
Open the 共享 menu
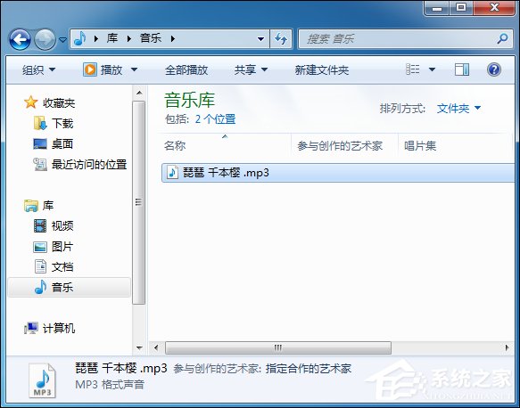251,69
